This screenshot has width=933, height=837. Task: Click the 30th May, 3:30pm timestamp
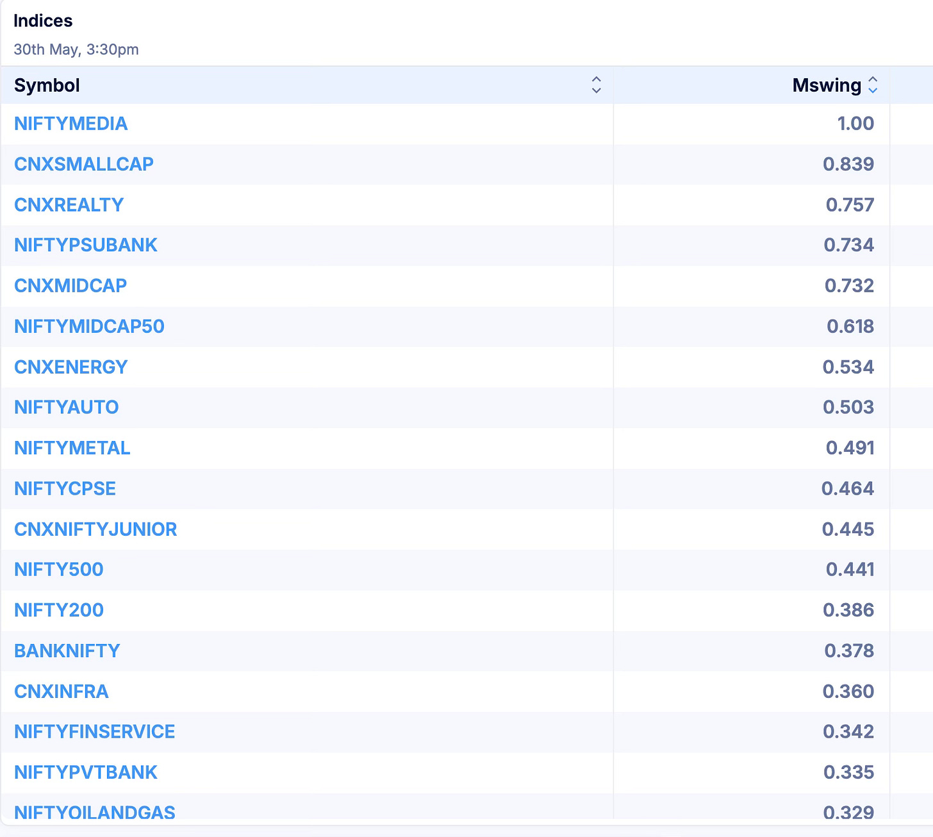pos(76,49)
